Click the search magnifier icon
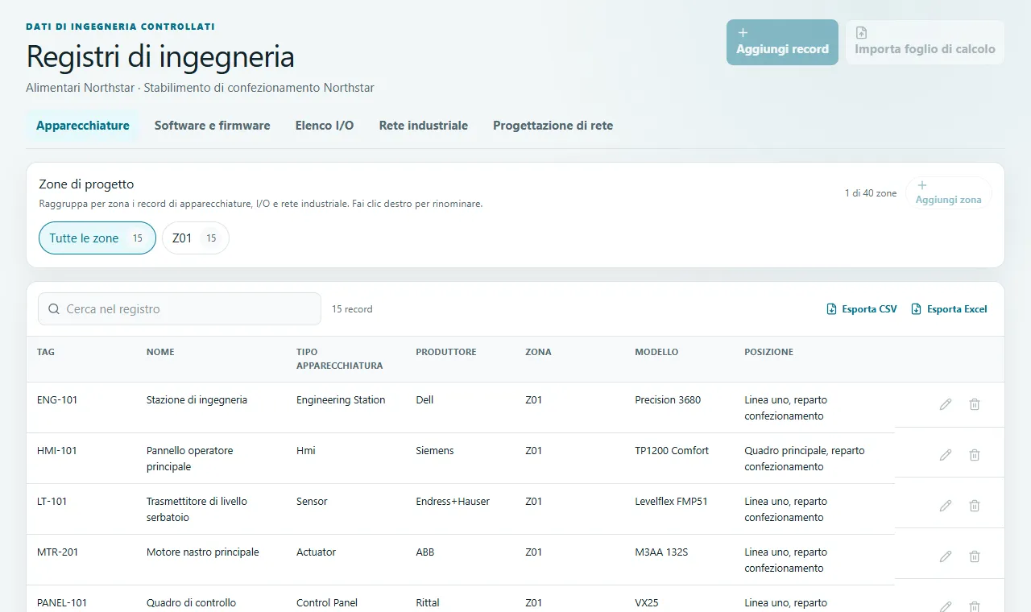Viewport: 1031px width, 612px height. tap(54, 309)
